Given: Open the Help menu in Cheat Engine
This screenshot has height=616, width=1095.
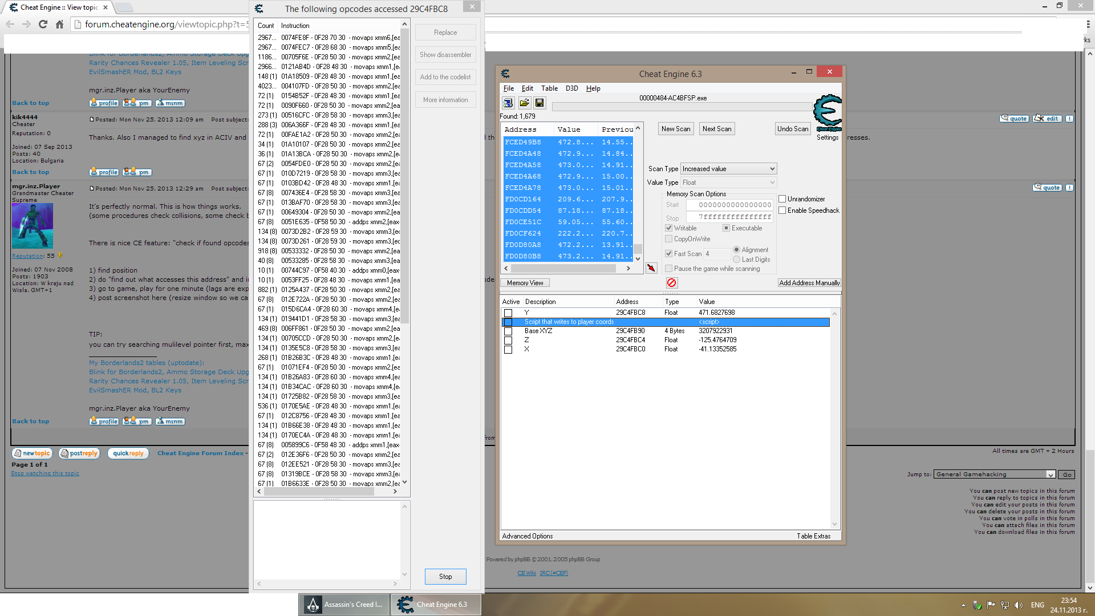Looking at the screenshot, I should [x=593, y=88].
